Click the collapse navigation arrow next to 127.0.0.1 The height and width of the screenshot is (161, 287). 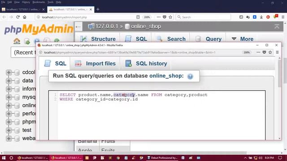(78, 27)
